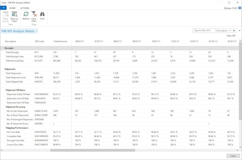Select the Damage Free Rate row
The height and width of the screenshot is (160, 242).
[x=119, y=140]
